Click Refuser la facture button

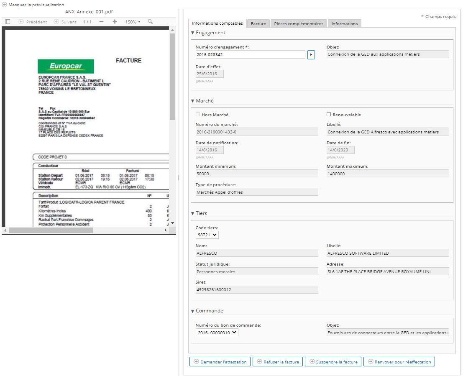(278, 362)
